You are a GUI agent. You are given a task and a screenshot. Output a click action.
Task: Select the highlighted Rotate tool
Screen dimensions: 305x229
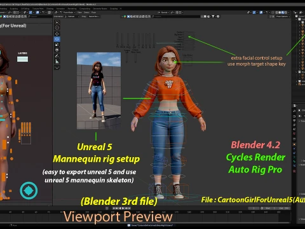click(57, 39)
